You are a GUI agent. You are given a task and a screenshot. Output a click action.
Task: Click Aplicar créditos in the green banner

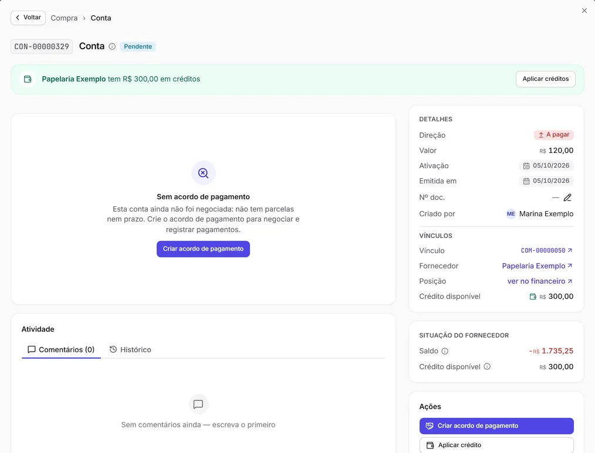tap(545, 79)
